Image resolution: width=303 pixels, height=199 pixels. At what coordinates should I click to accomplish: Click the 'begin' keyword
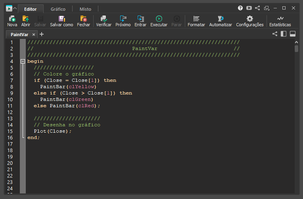point(35,61)
